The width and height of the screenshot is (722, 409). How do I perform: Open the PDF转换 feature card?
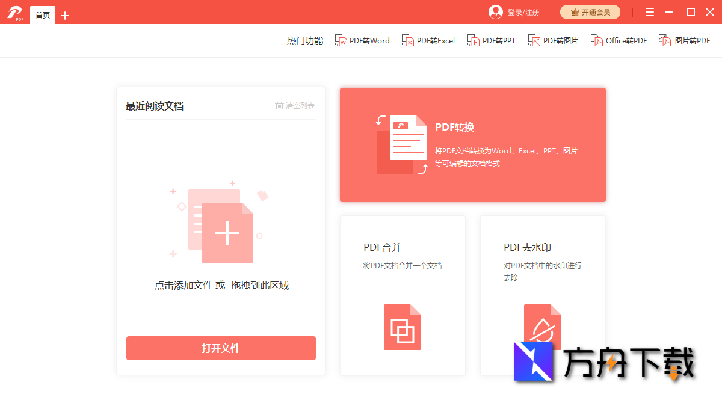[x=473, y=144]
